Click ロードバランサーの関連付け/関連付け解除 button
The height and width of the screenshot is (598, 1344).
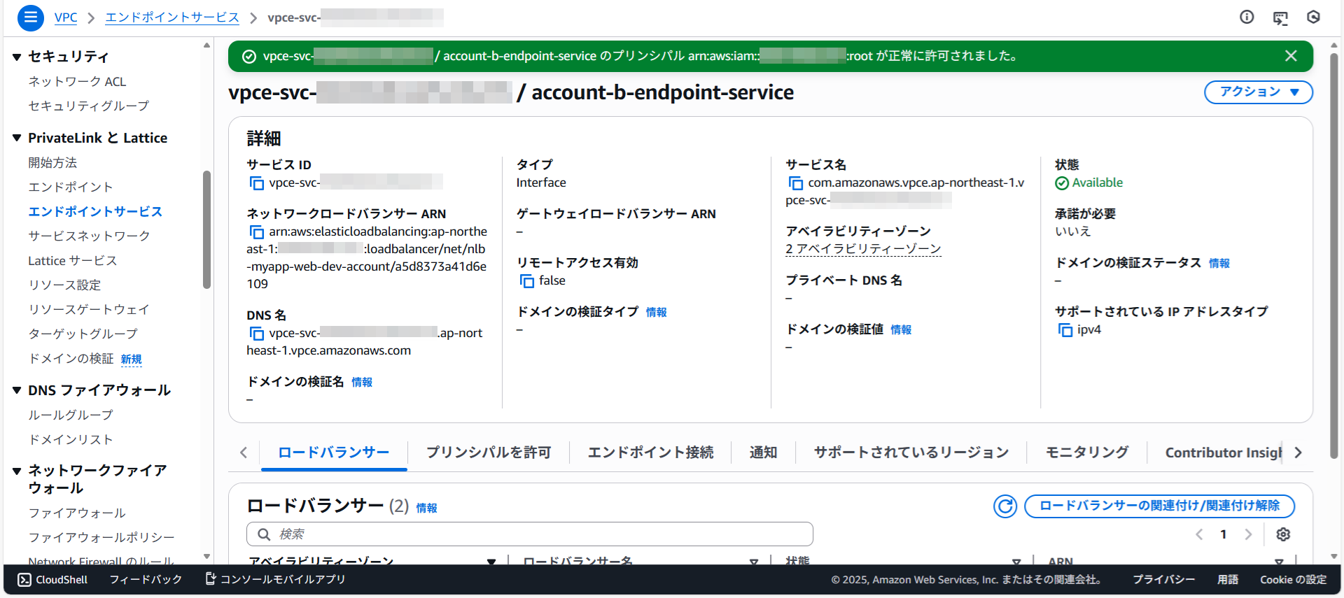[x=1159, y=506]
